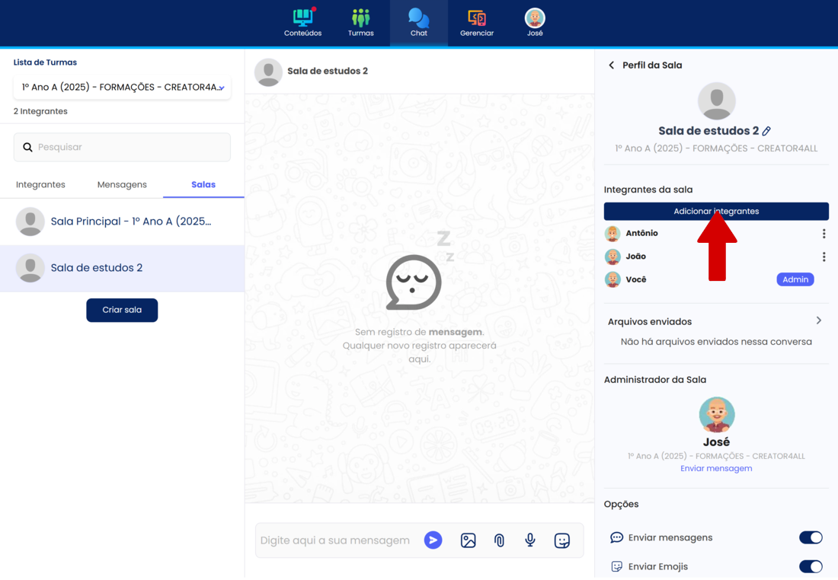
Task: Open the sticker emoji picker icon
Action: coord(562,540)
